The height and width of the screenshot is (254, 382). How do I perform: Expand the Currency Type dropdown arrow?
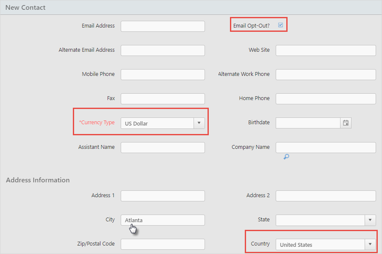pyautogui.click(x=199, y=123)
